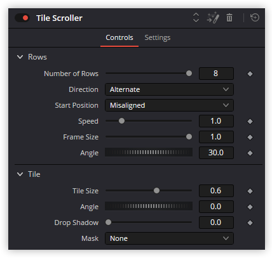The image size is (272, 258).
Task: Open the Direction dropdown showing Alternate
Action: click(169, 89)
